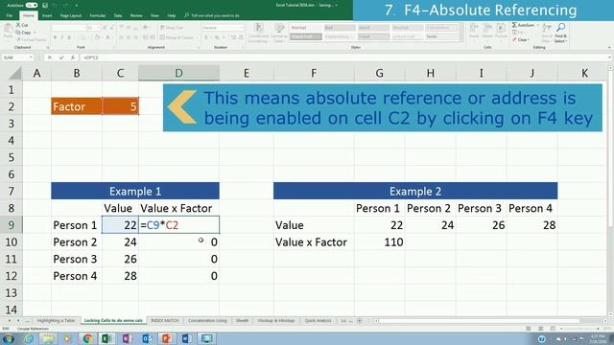Click the Paste icon in Clipboard
The height and width of the screenshot is (345, 614).
pyautogui.click(x=9, y=31)
